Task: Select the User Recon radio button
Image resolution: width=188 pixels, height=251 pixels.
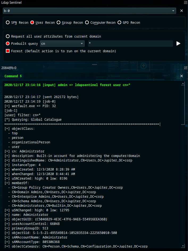Action: point(32,23)
